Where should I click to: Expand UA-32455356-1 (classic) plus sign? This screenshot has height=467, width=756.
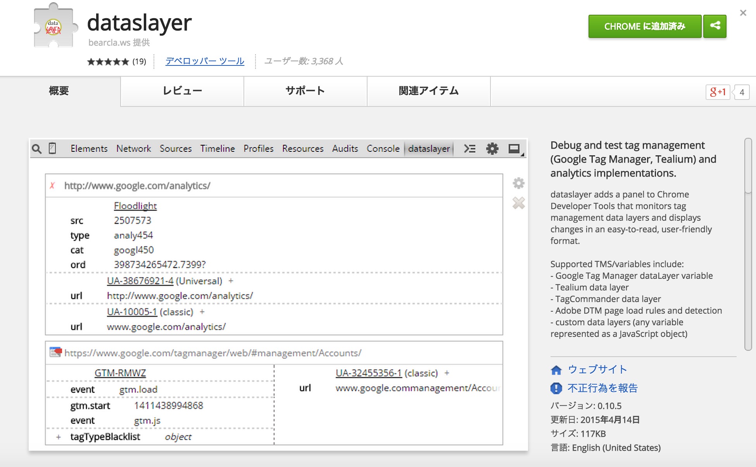coord(447,373)
